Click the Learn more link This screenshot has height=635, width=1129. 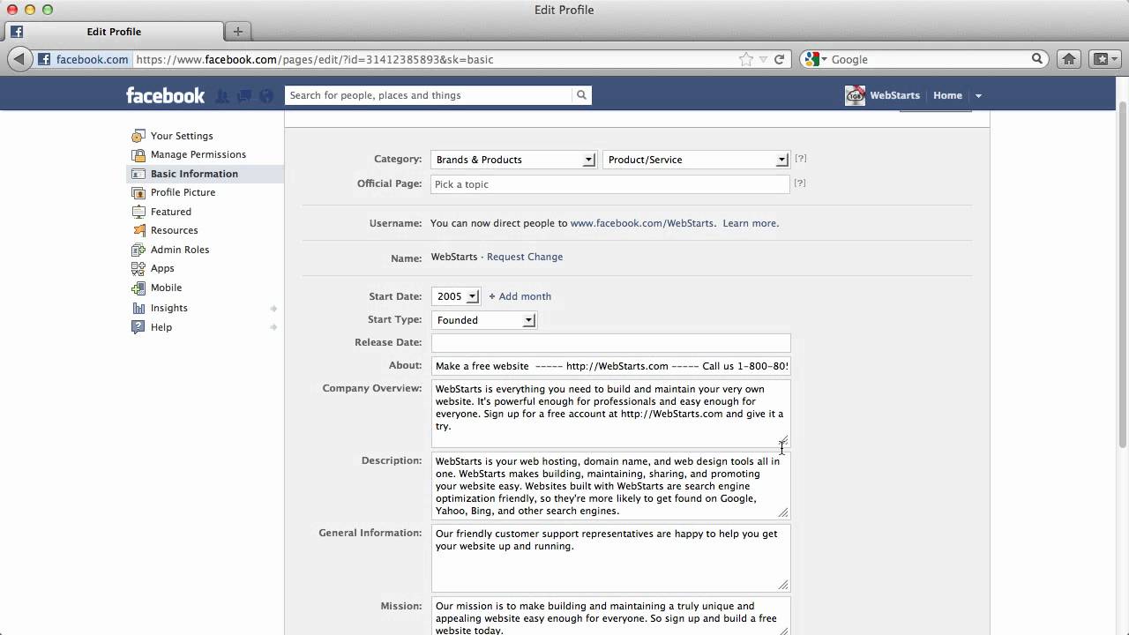click(x=750, y=223)
